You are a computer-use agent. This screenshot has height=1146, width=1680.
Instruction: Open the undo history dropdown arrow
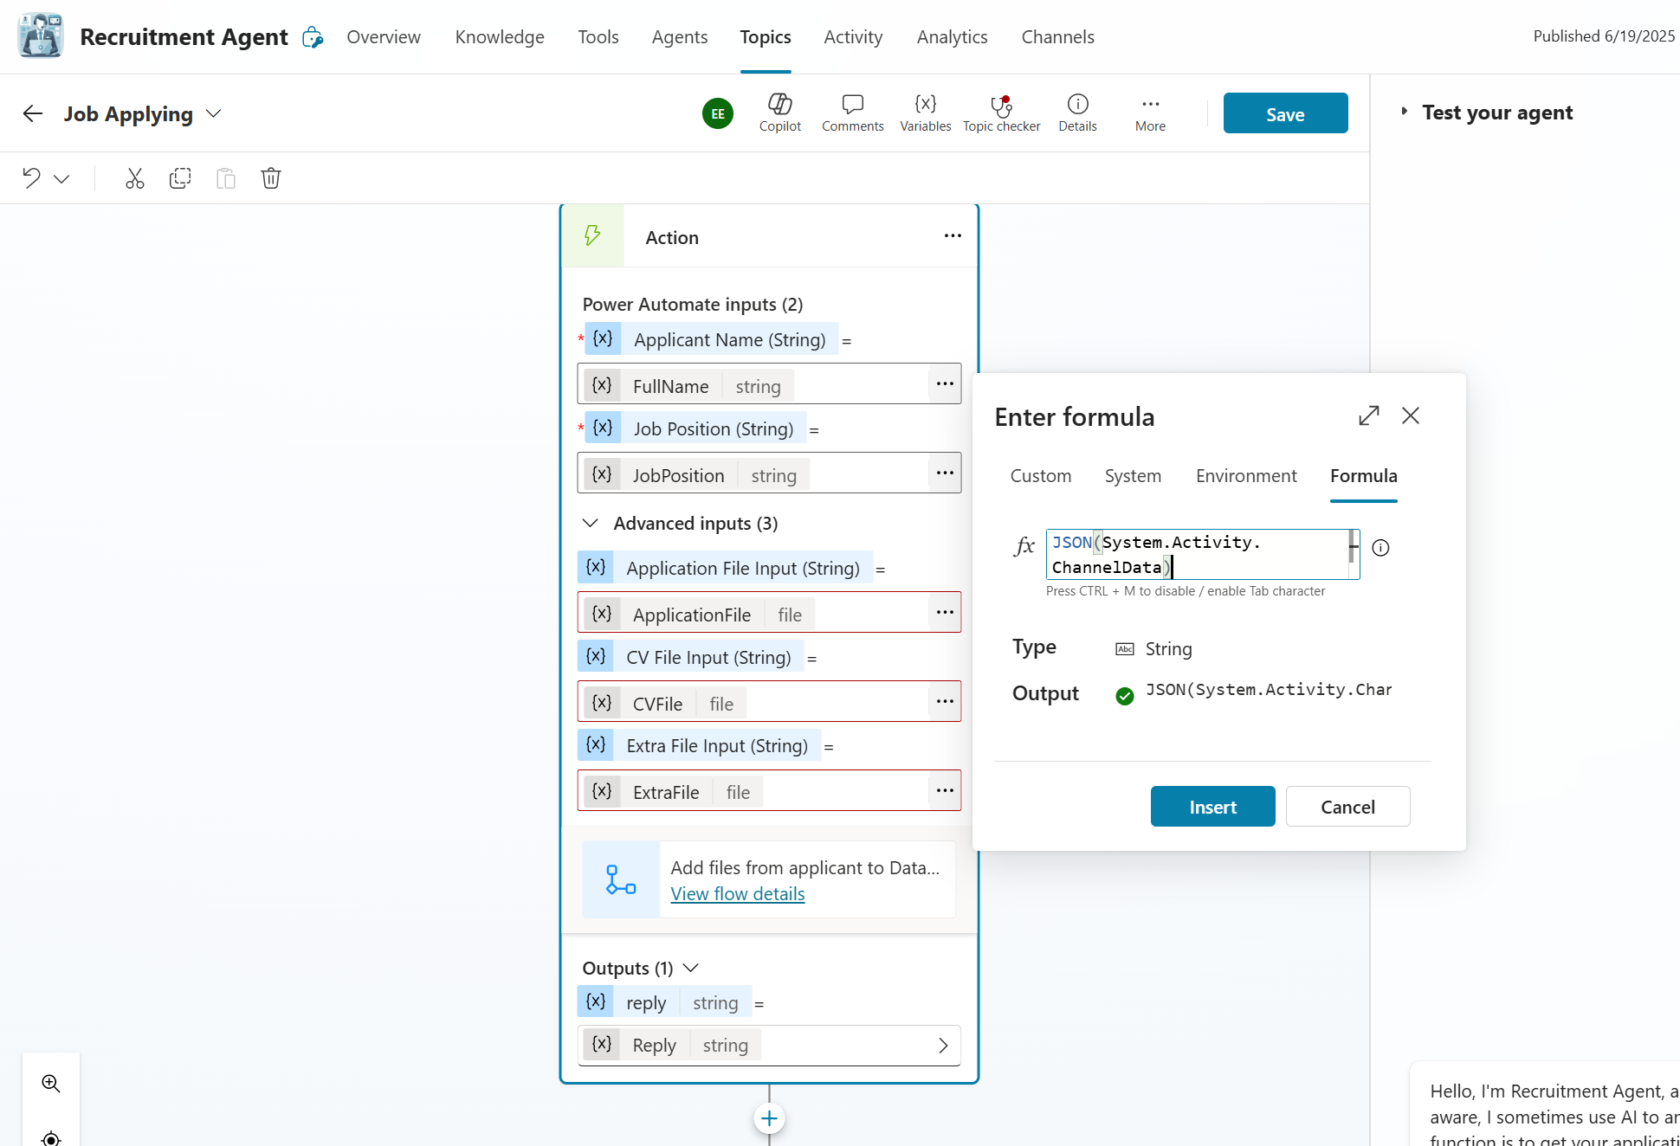coord(61,179)
